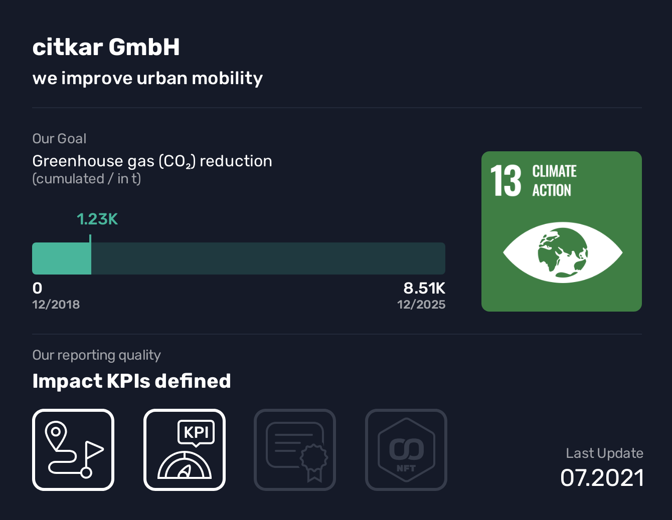Click the route and flag milestone badge

click(x=73, y=449)
